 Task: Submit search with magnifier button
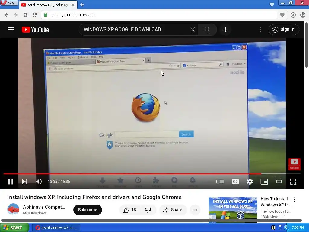coord(207,30)
